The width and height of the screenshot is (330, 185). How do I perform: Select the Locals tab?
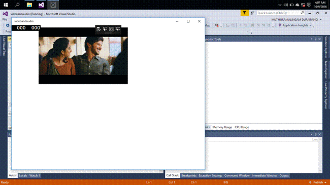(23, 175)
